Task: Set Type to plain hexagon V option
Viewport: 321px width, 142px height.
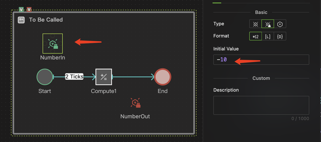Action: [280, 24]
